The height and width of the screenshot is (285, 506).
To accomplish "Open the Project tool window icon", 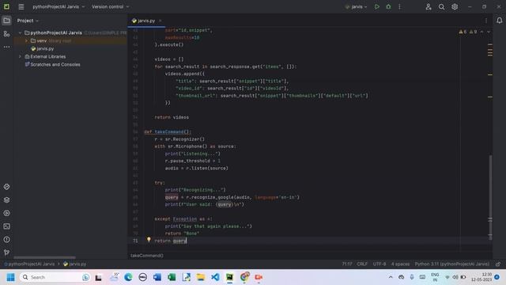I will coord(6,21).
